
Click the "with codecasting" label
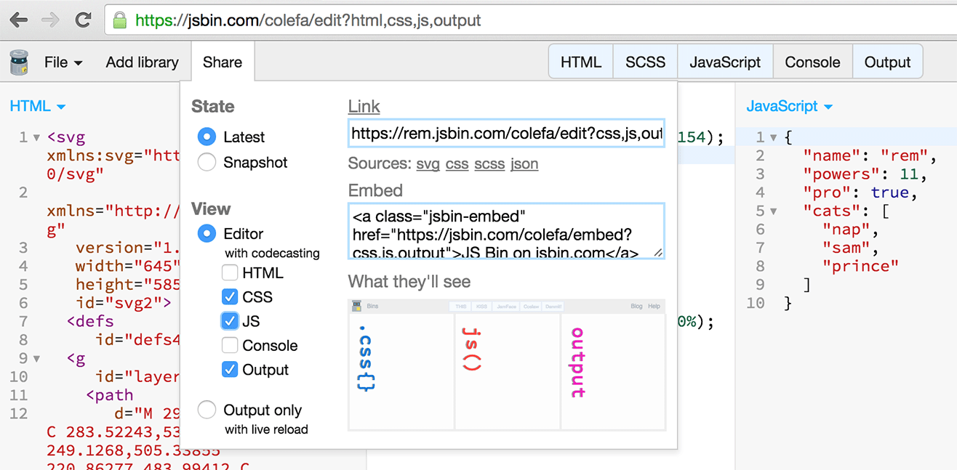point(272,254)
